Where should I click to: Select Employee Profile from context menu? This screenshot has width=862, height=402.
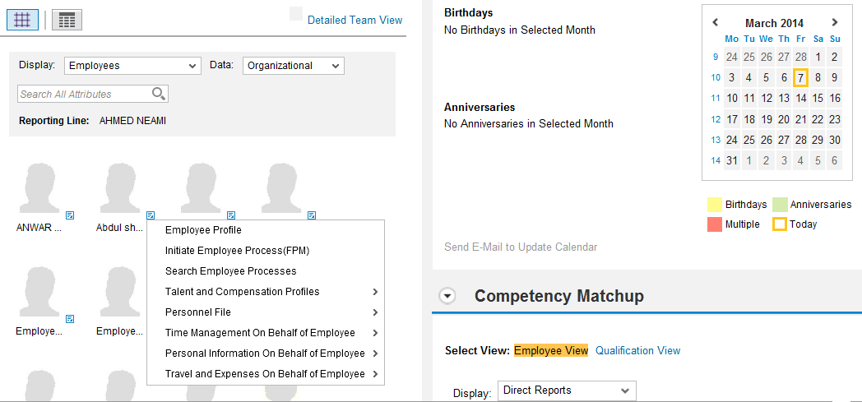pos(203,230)
